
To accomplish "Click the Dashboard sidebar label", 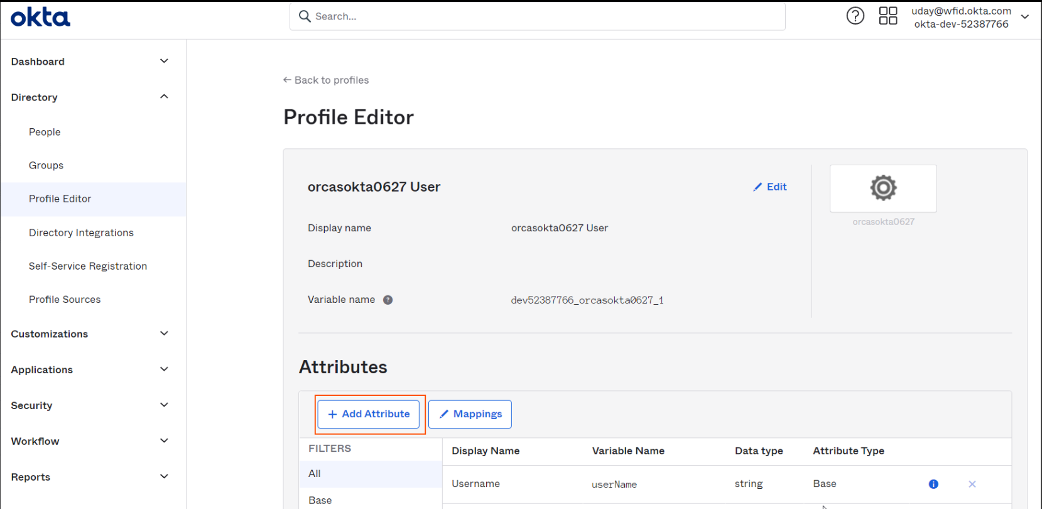I will tap(38, 62).
